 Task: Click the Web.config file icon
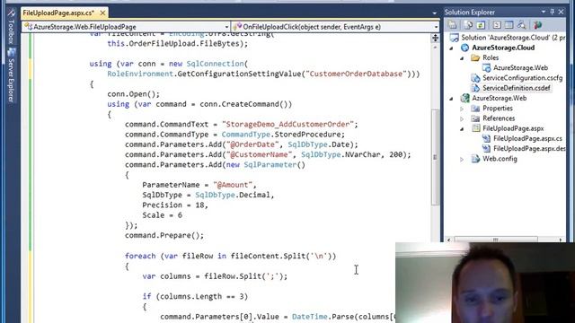(475, 159)
